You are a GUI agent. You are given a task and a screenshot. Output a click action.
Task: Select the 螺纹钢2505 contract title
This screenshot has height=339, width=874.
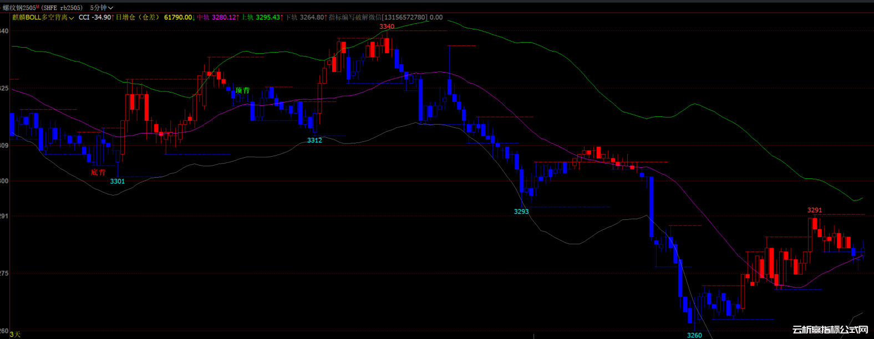point(20,8)
